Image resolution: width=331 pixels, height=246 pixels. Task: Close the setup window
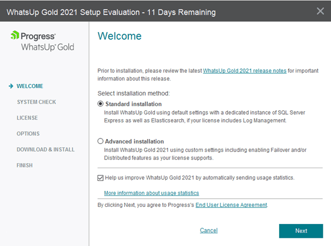pyautogui.click(x=320, y=11)
